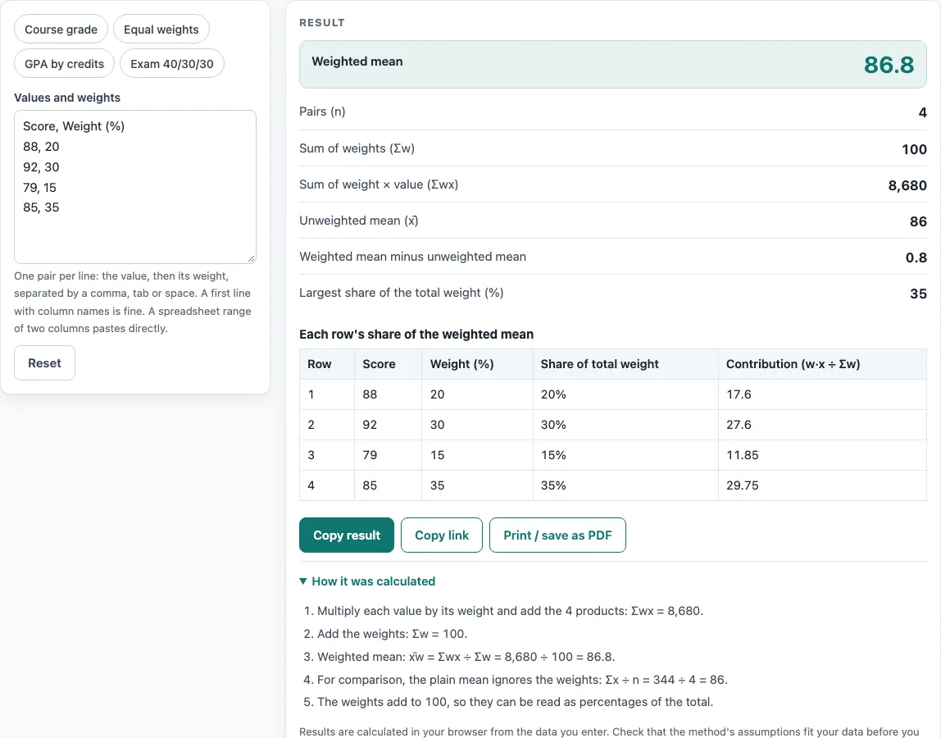Load the Exam 40/30/30 preset
Image resolution: width=941 pixels, height=738 pixels.
[x=171, y=64]
